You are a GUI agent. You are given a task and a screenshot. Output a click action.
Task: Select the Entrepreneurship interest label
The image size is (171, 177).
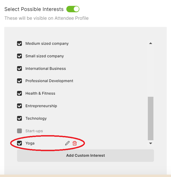tap(41, 106)
